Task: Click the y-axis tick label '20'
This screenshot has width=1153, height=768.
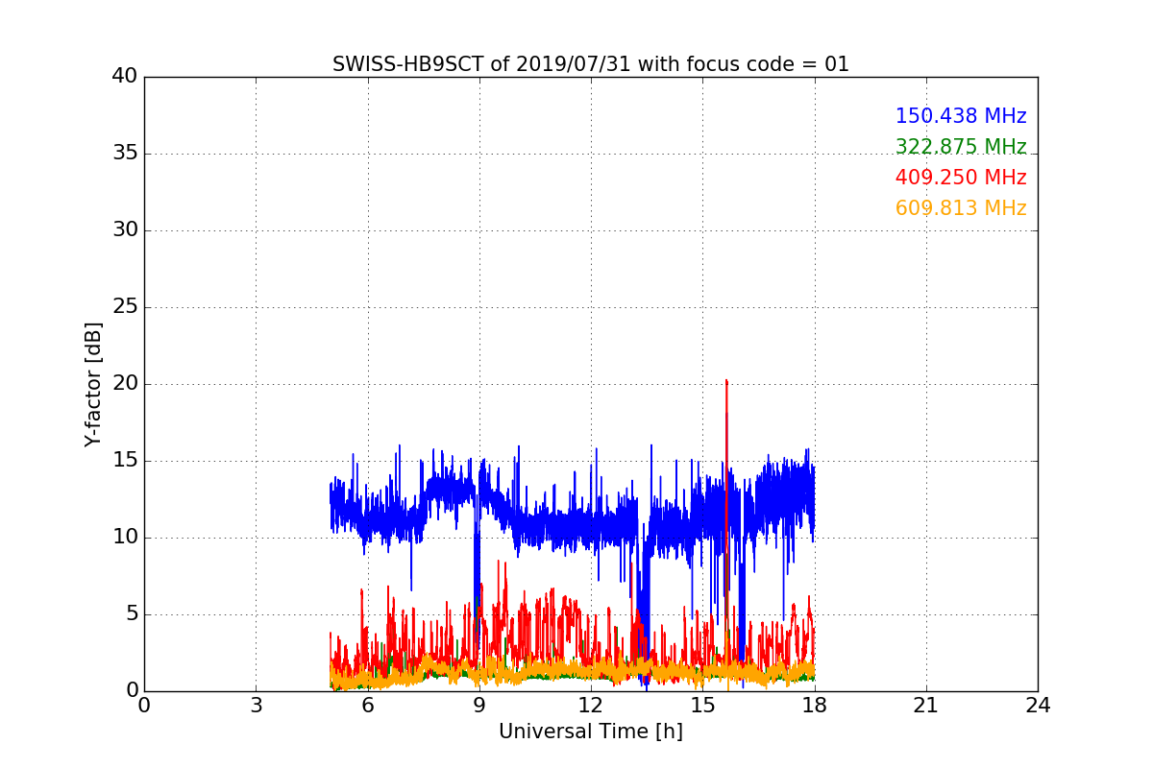Action: click(x=124, y=384)
